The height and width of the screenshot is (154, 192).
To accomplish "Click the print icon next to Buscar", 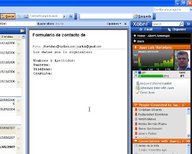I will tap(18, 17).
